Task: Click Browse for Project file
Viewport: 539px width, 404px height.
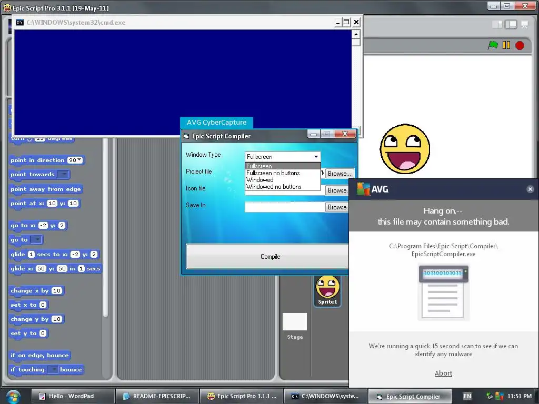Action: tap(340, 174)
